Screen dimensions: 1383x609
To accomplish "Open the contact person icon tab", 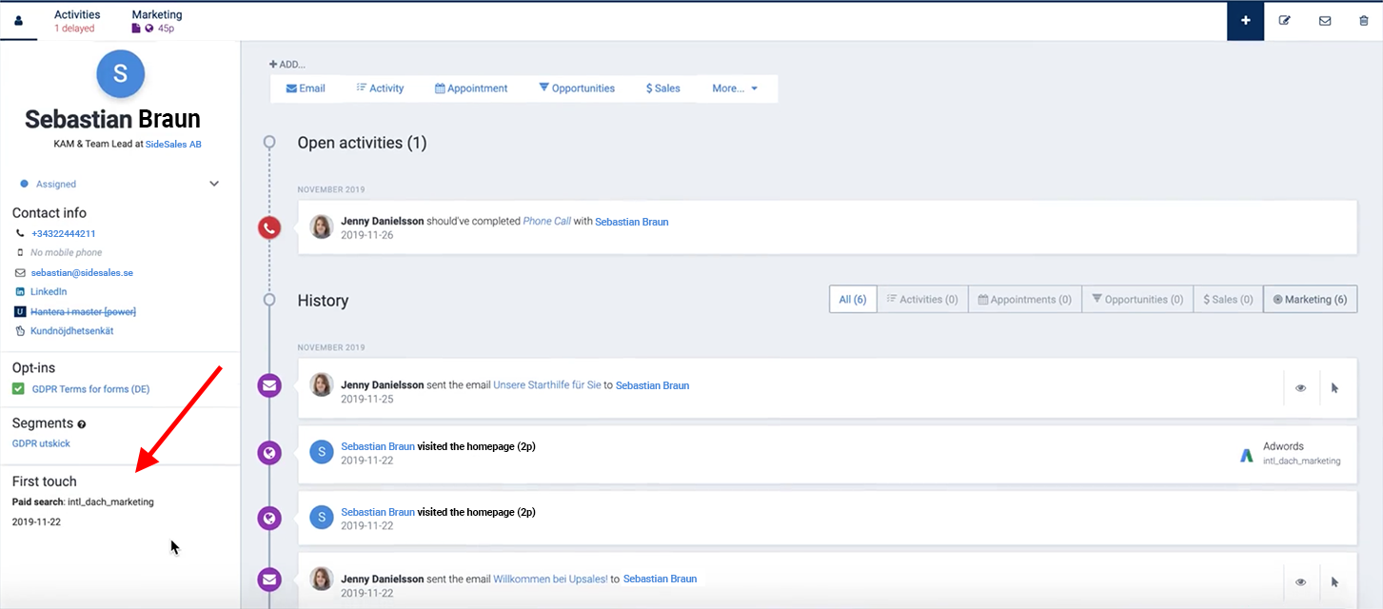I will [x=18, y=21].
